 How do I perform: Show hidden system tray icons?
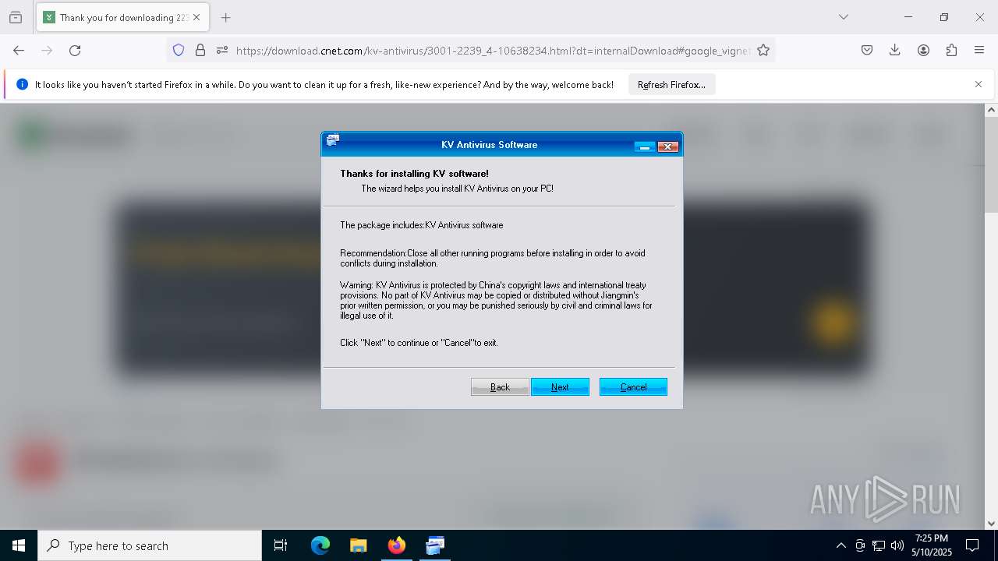coord(841,545)
